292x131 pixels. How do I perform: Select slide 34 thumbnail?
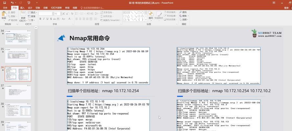pos(18,37)
